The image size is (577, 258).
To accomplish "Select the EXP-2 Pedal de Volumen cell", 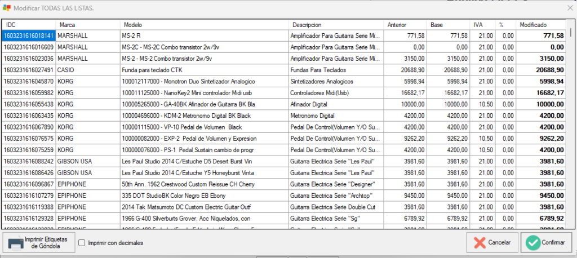I will tap(204, 139).
